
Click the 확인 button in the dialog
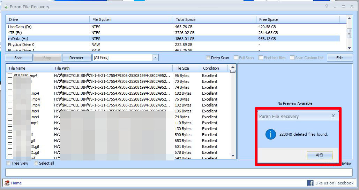pyautogui.click(x=320, y=155)
